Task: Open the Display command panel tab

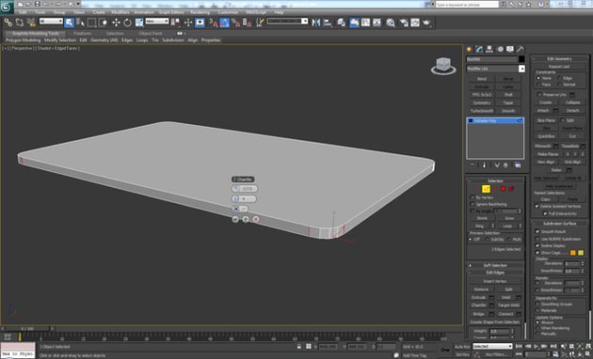Action: click(x=510, y=49)
